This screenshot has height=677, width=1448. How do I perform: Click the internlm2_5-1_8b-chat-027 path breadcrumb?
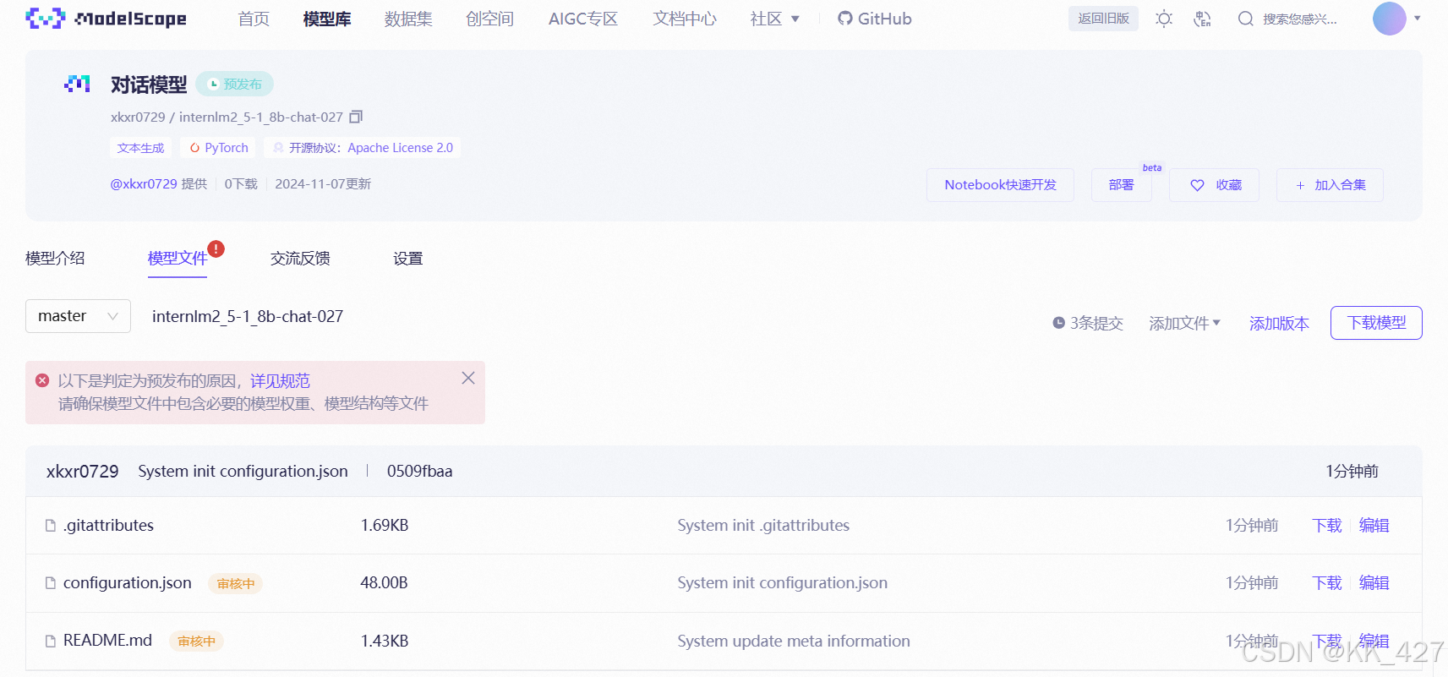(x=248, y=316)
